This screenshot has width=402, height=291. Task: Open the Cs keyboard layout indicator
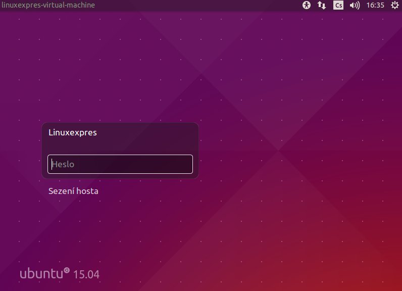tap(338, 5)
